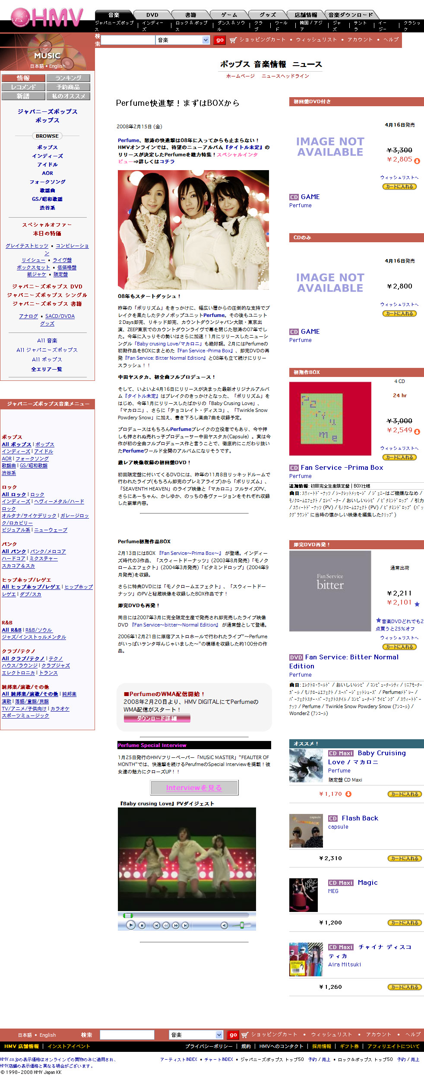The width and height of the screenshot is (424, 1089).
Task: Click the top red go button
Action: tap(220, 40)
